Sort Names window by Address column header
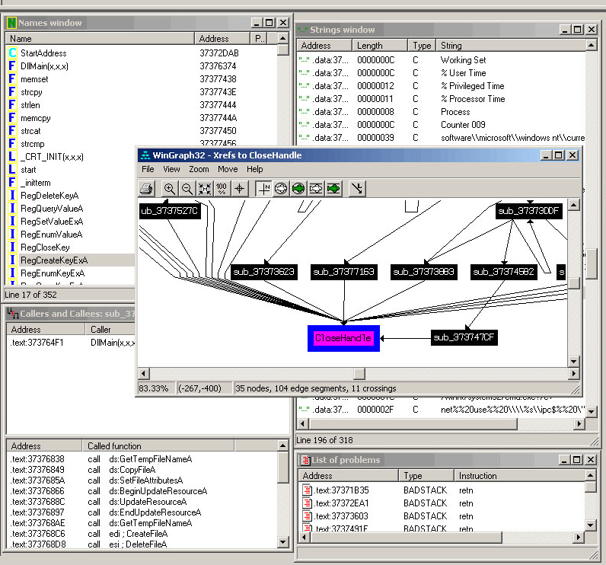Image resolution: width=606 pixels, height=565 pixels. 222,38
